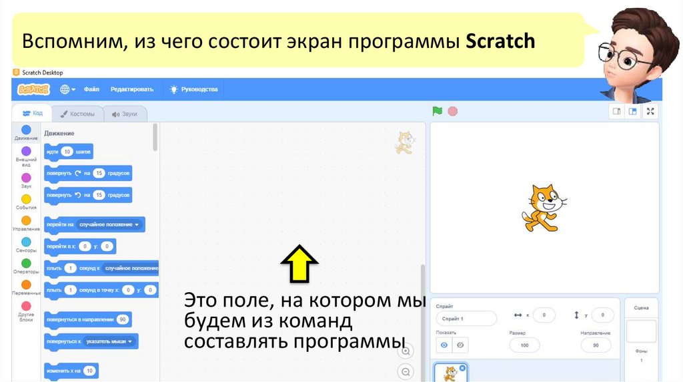Click degrees value in clockwise turn block
Image resolution: width=683 pixels, height=382 pixels.
pos(99,173)
